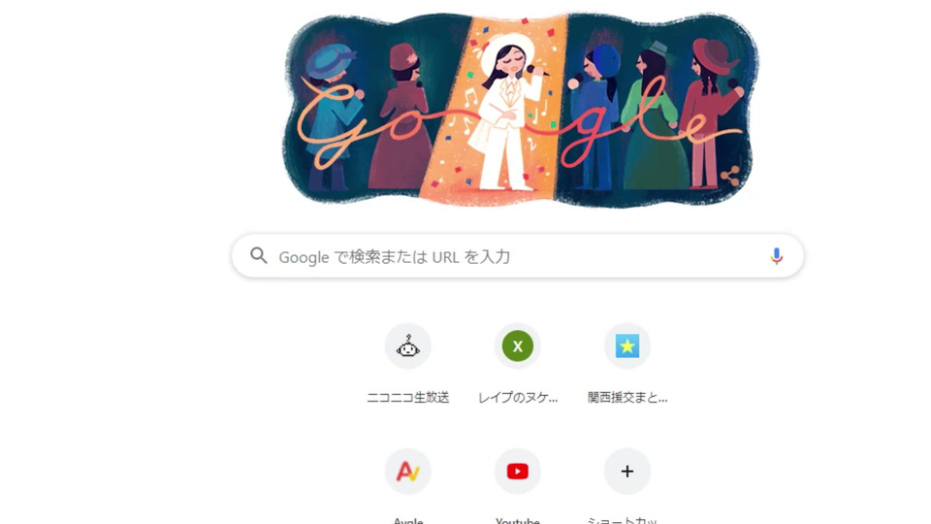Click the Youtube shortcut label
Image resolution: width=931 pixels, height=524 pixels.
coord(518,520)
